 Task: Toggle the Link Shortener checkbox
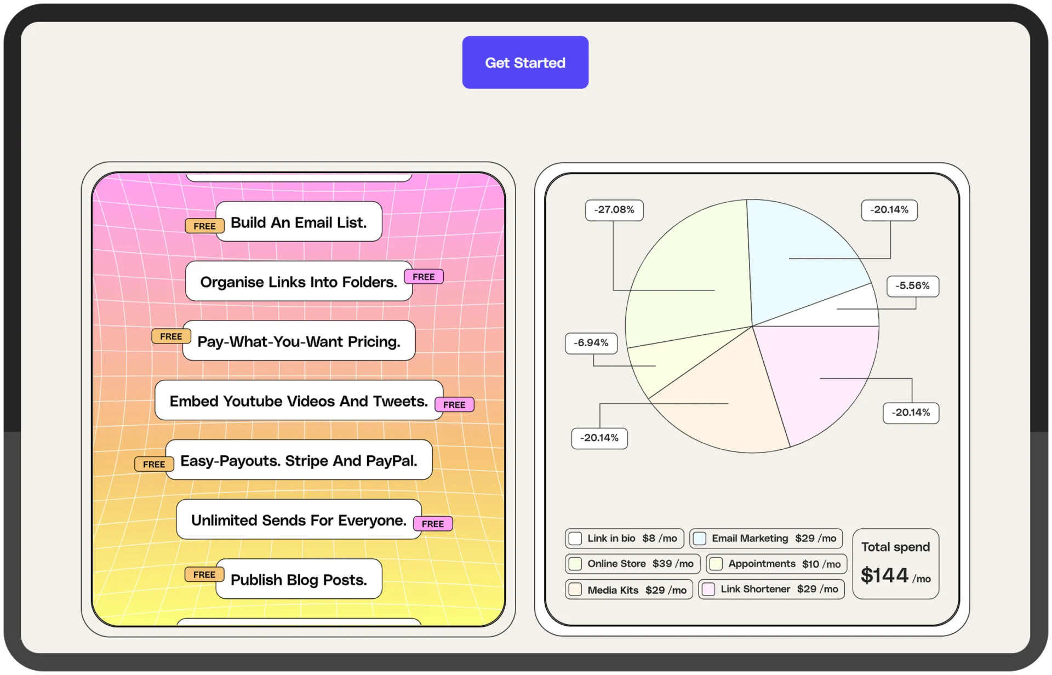tap(708, 589)
